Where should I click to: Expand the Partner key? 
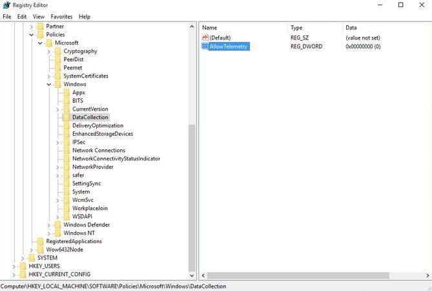coord(32,27)
